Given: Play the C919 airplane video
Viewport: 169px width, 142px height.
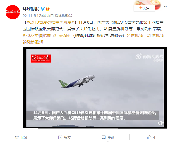Looking at the screenshot, I should 95,87.
